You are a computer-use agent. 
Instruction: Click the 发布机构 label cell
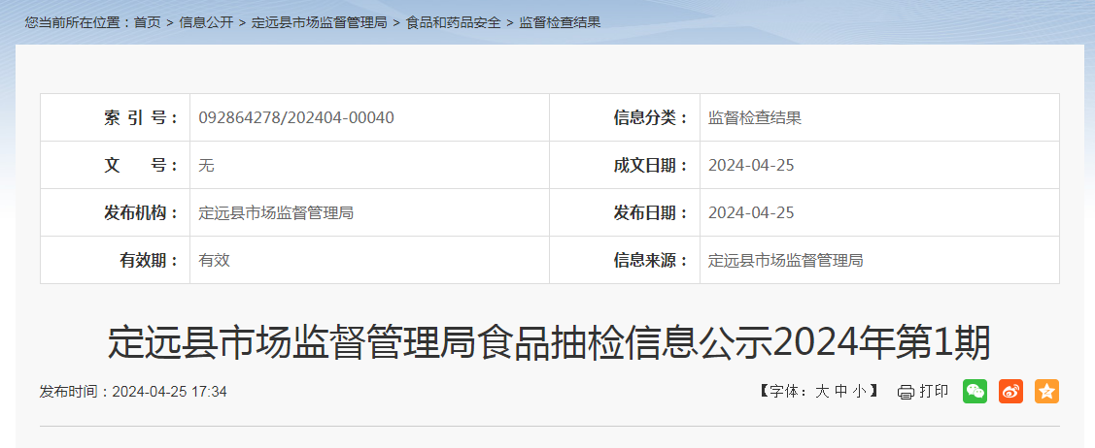point(116,212)
